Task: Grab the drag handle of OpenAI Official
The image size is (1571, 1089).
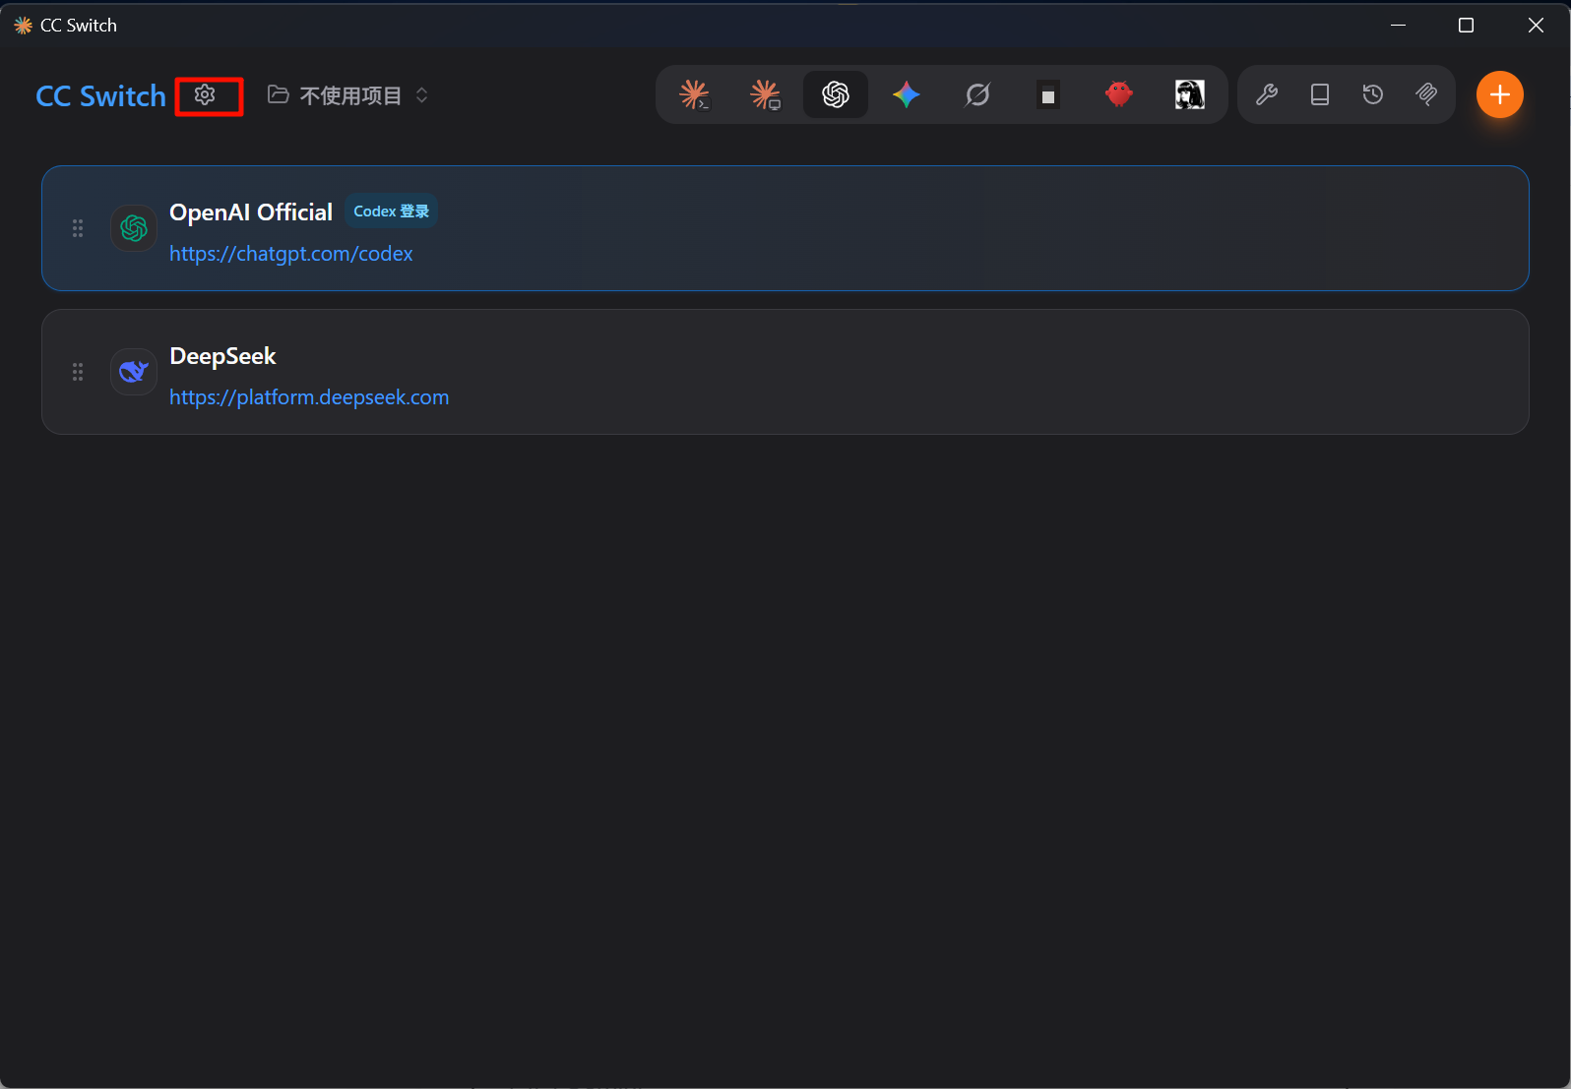Action: tap(78, 228)
